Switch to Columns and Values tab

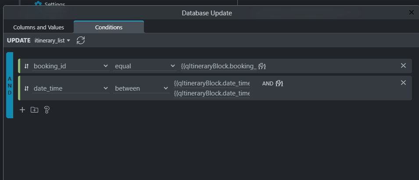coord(39,28)
